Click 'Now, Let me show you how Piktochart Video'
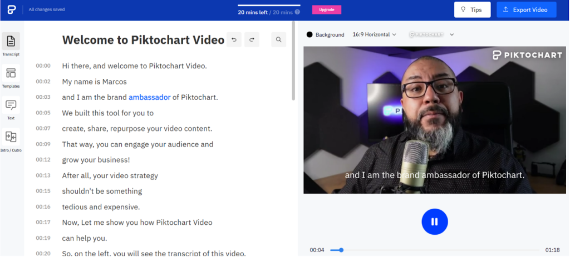Viewport: 570px width, 257px height. point(137,223)
